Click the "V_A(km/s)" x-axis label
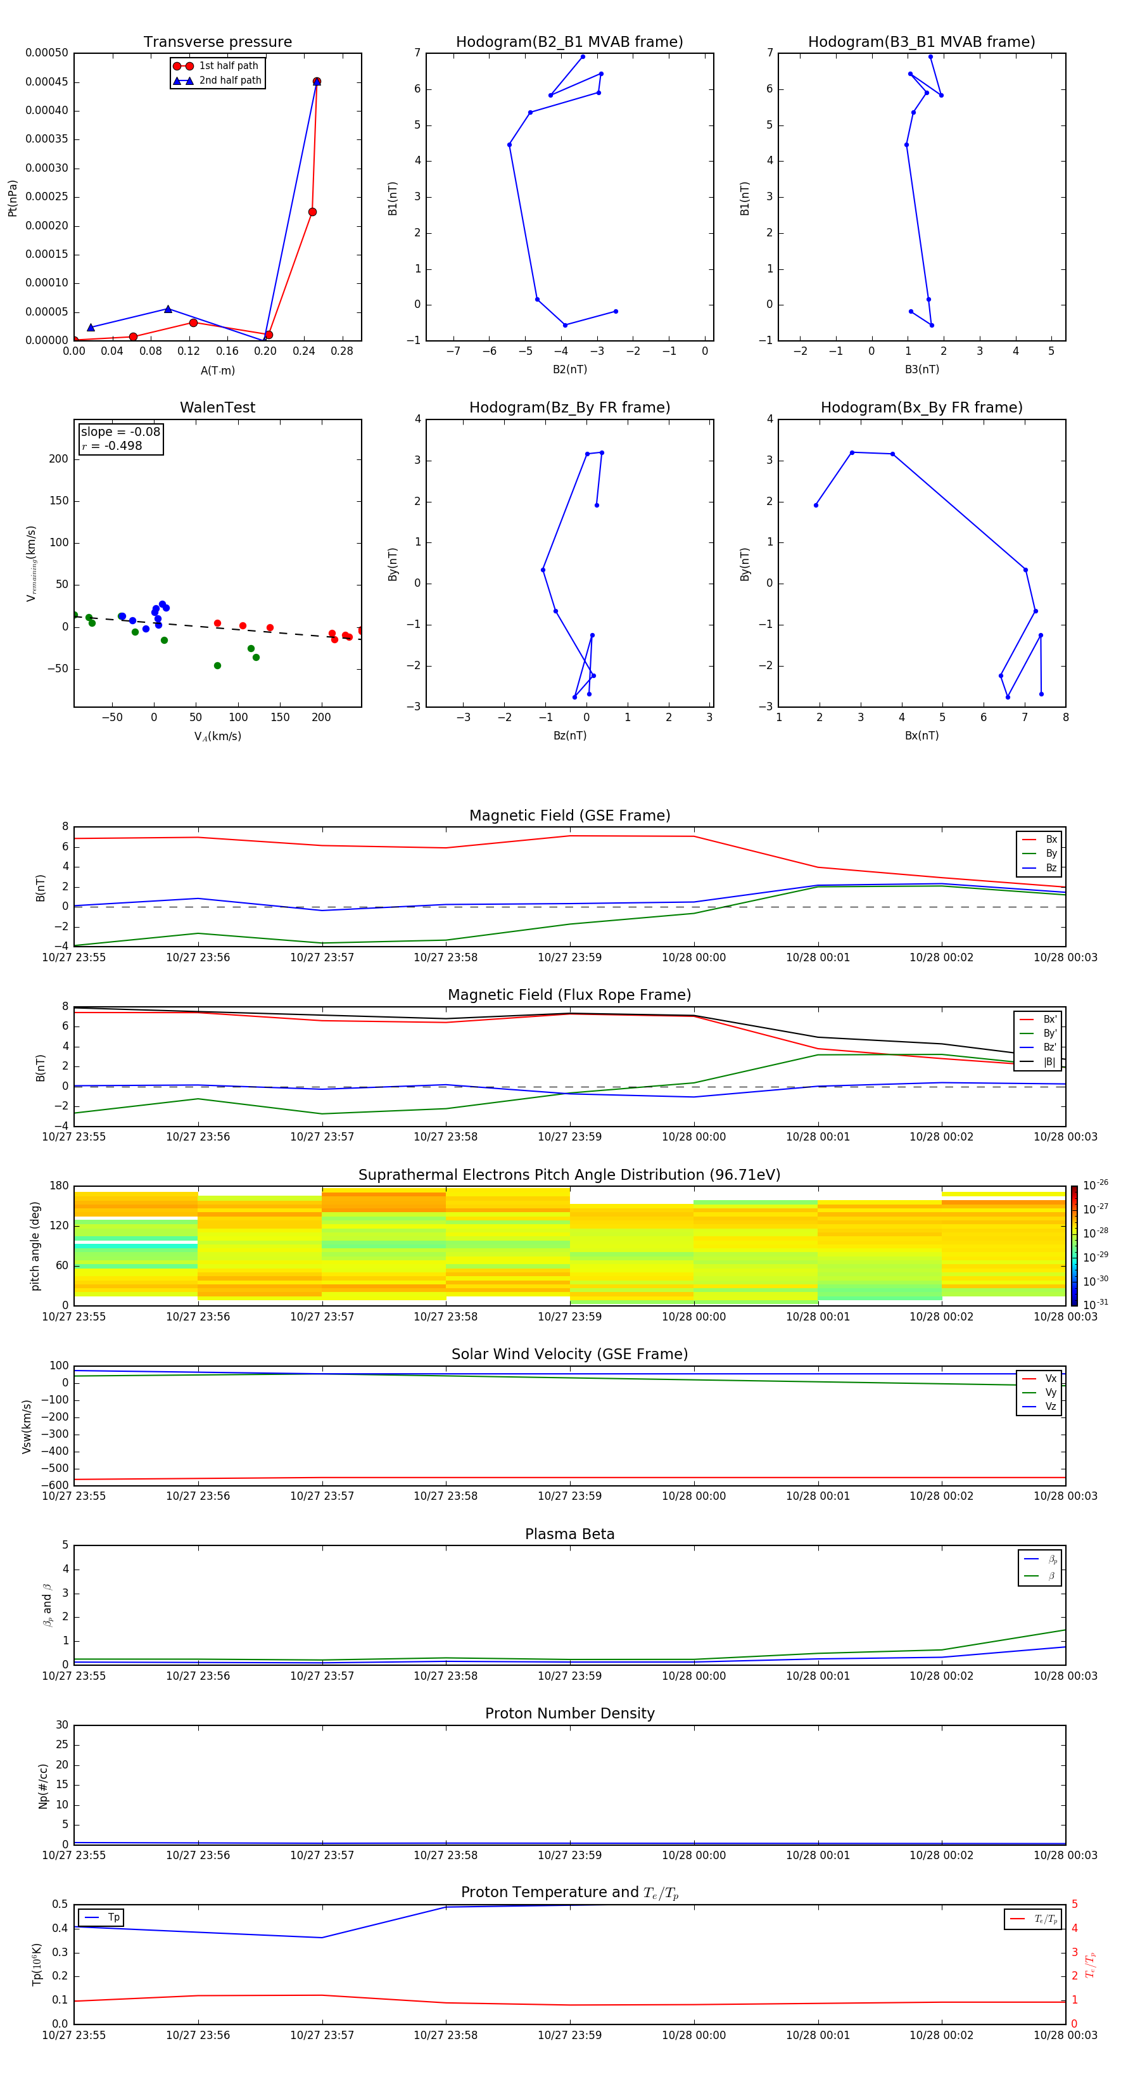This screenshot has width=1140, height=2091. 217,736
